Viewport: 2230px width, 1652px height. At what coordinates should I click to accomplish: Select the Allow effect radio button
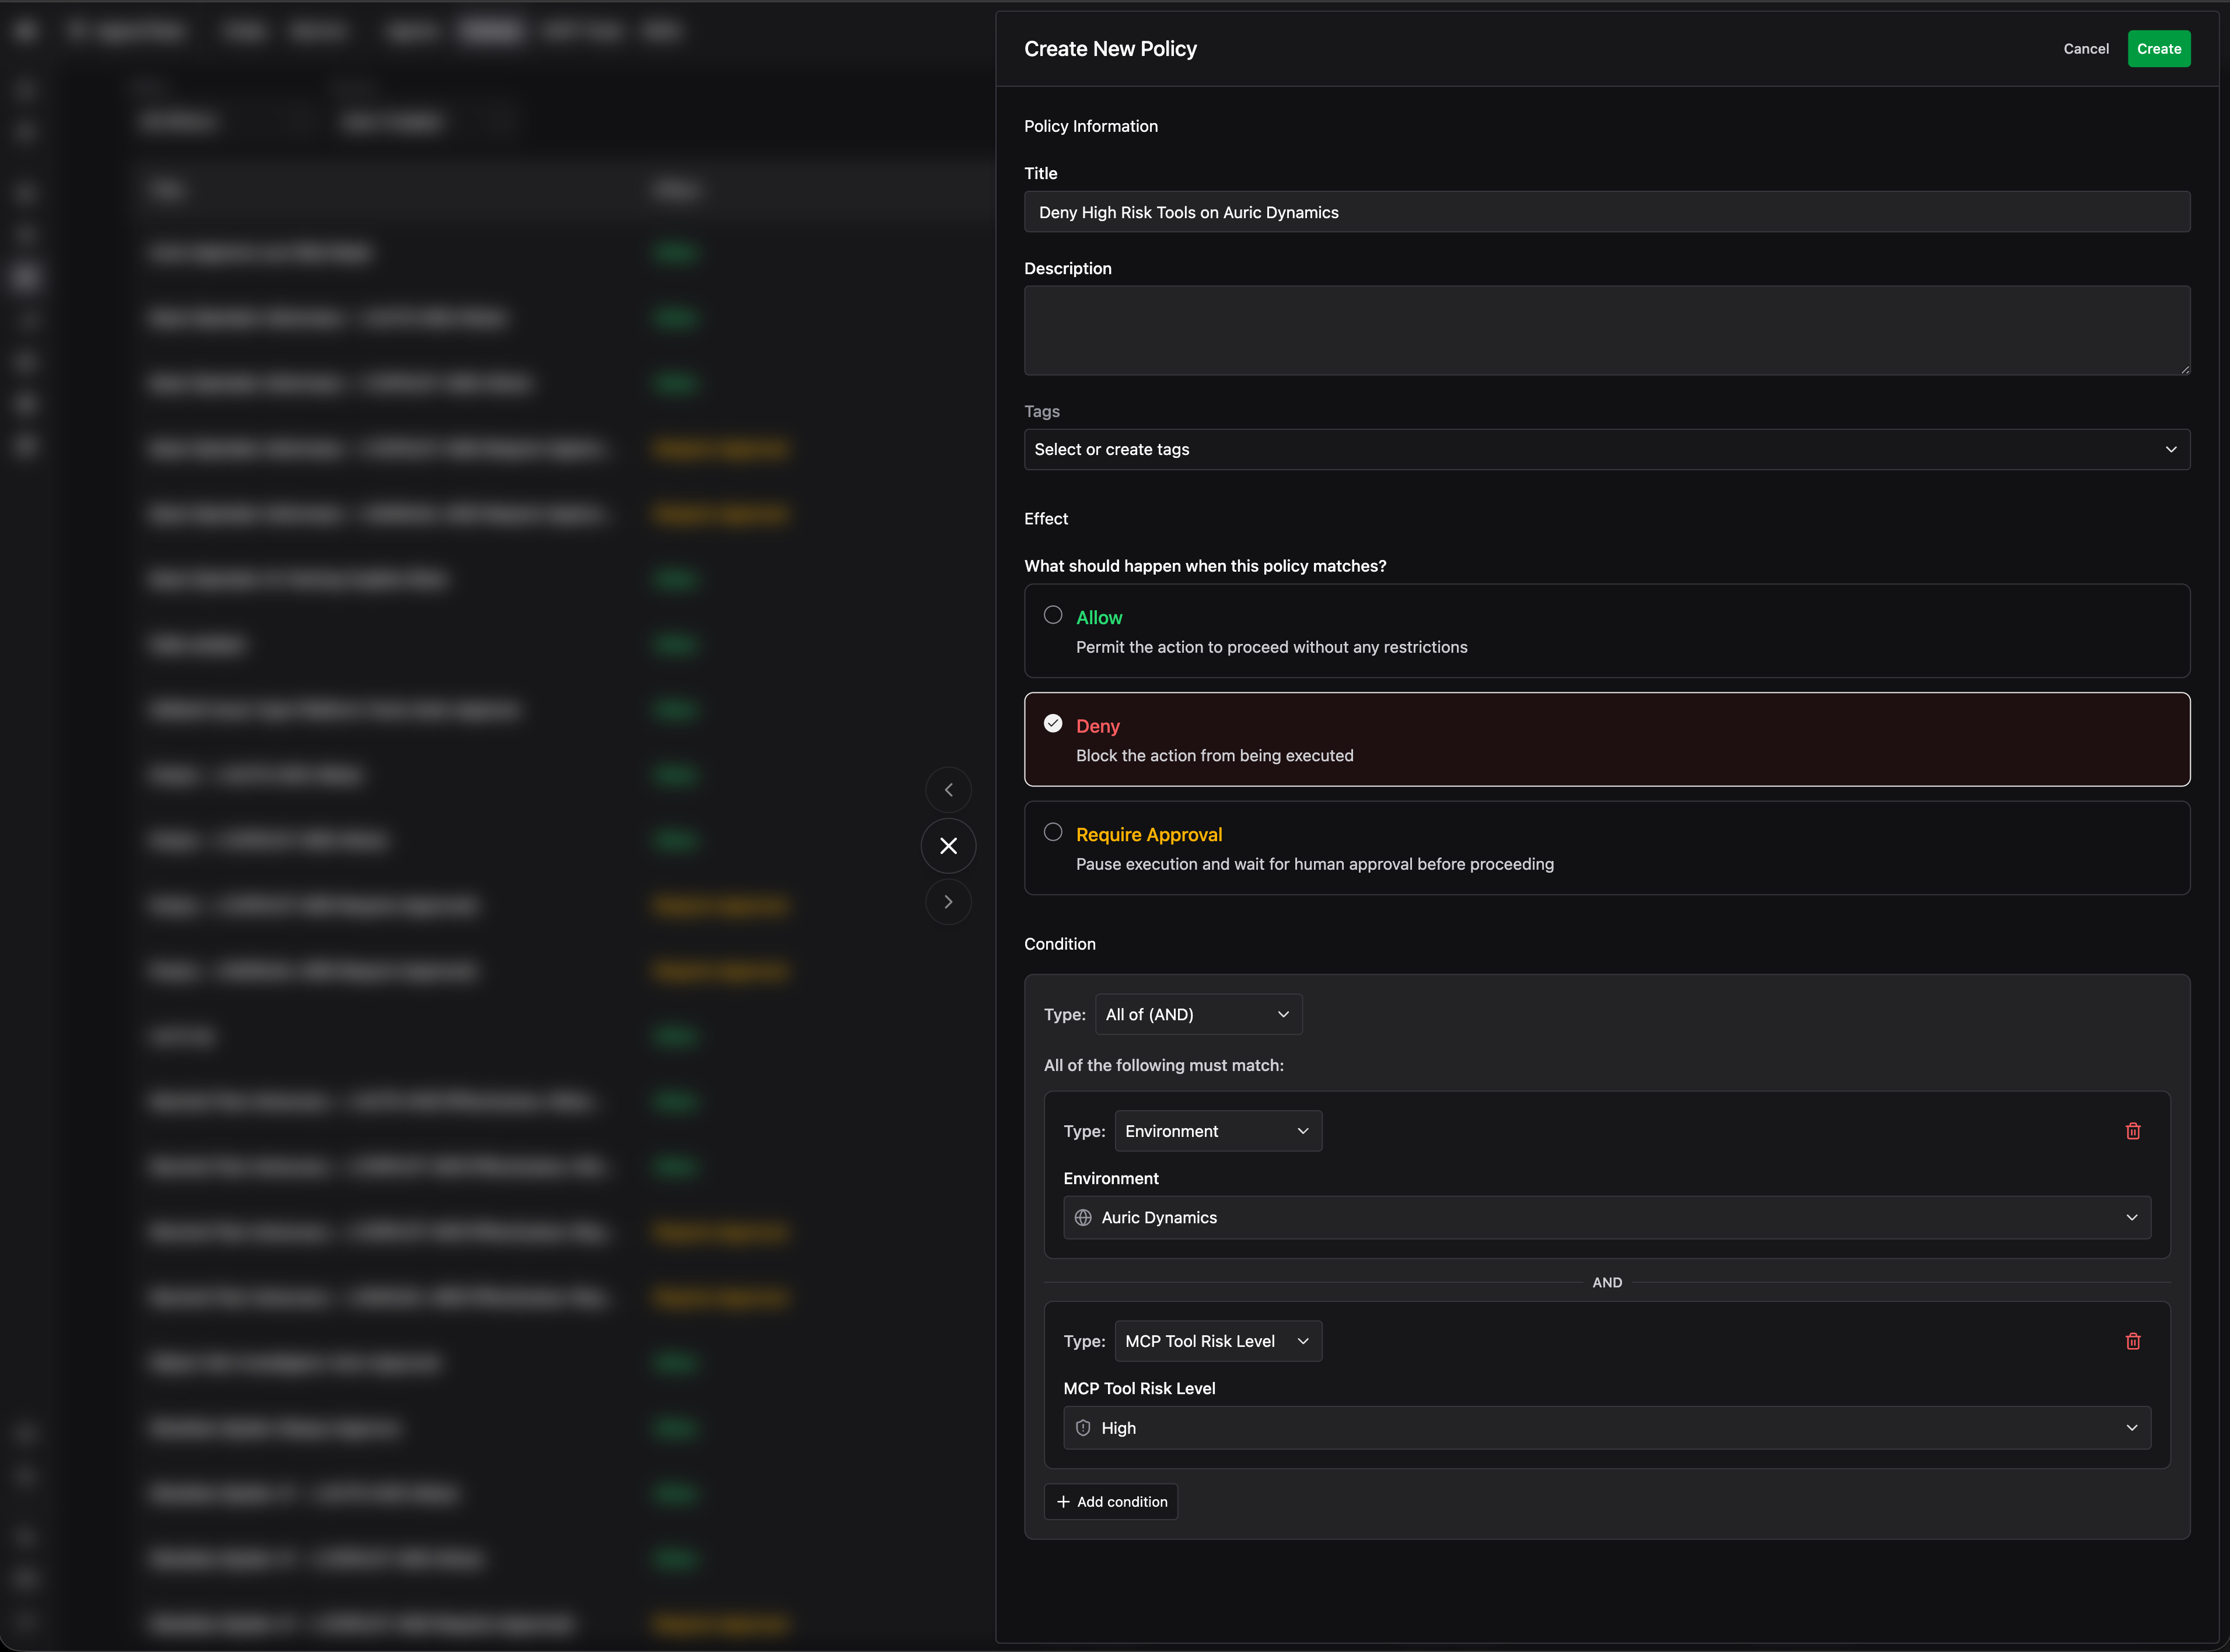(1053, 615)
